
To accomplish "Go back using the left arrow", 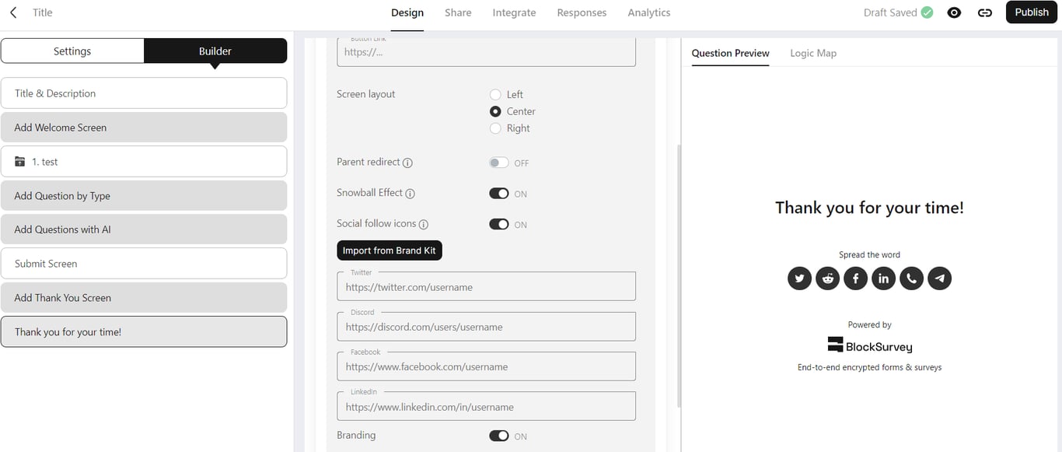I will pos(13,12).
